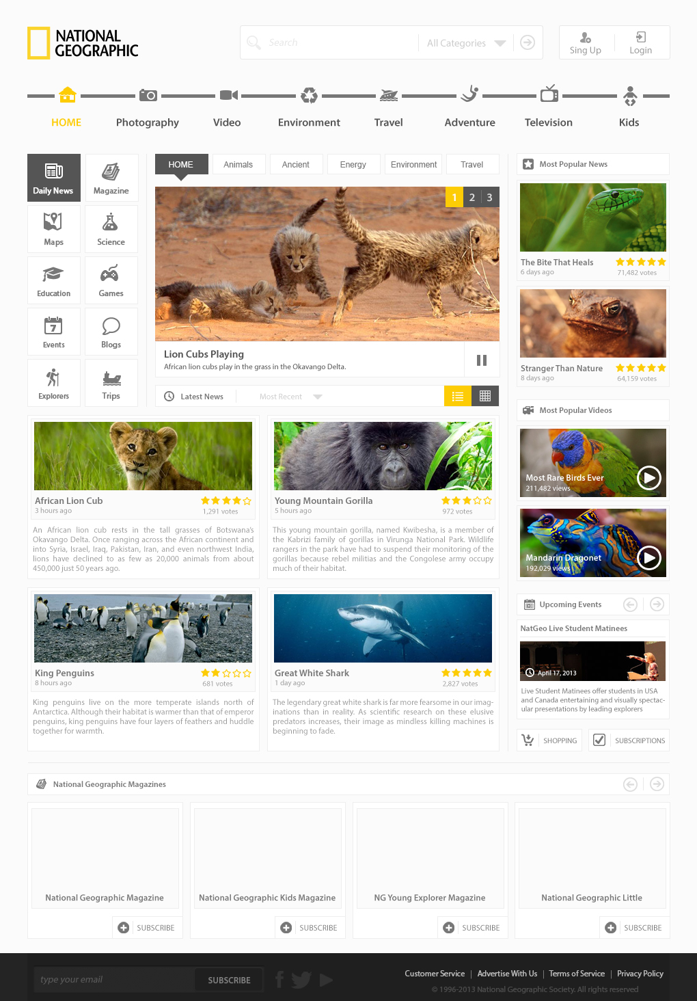Image resolution: width=697 pixels, height=1001 pixels.
Task: Click the Television set icon
Action: pos(549,94)
